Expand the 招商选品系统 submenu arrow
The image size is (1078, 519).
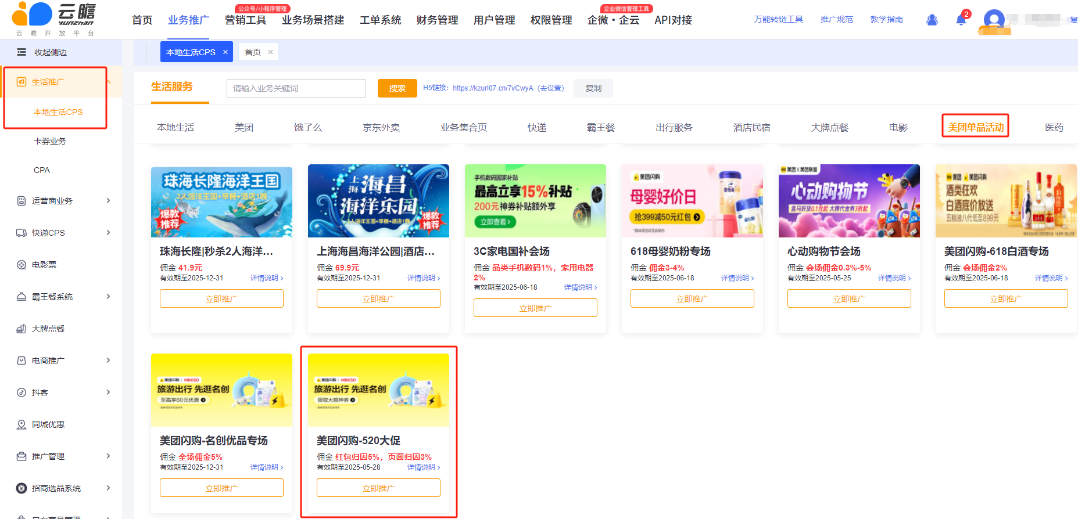tap(108, 488)
